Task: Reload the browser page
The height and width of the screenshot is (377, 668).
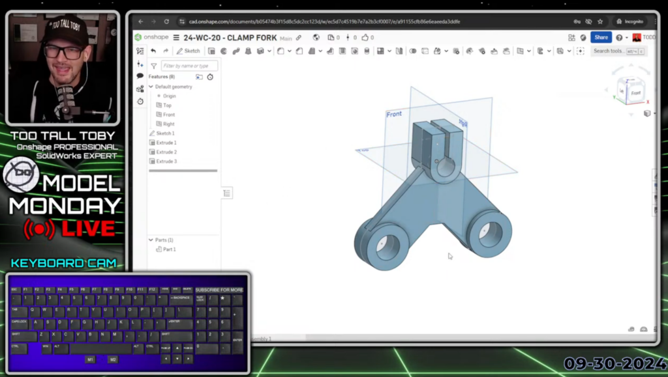Action: click(x=166, y=21)
